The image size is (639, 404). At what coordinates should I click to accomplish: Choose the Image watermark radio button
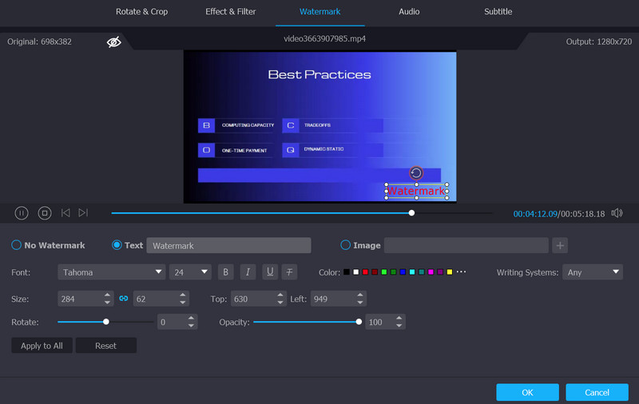pos(346,245)
